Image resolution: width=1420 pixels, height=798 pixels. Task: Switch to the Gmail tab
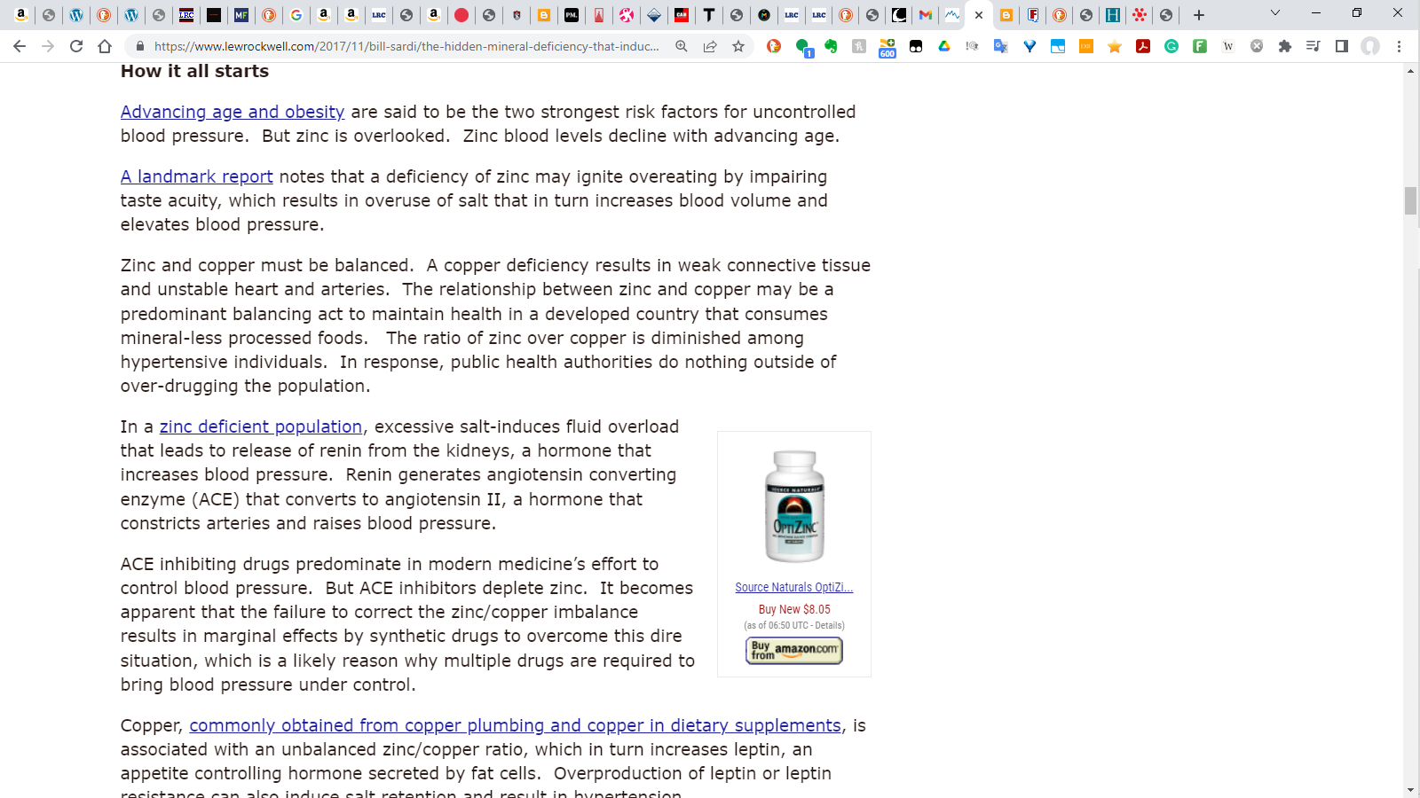coord(926,15)
